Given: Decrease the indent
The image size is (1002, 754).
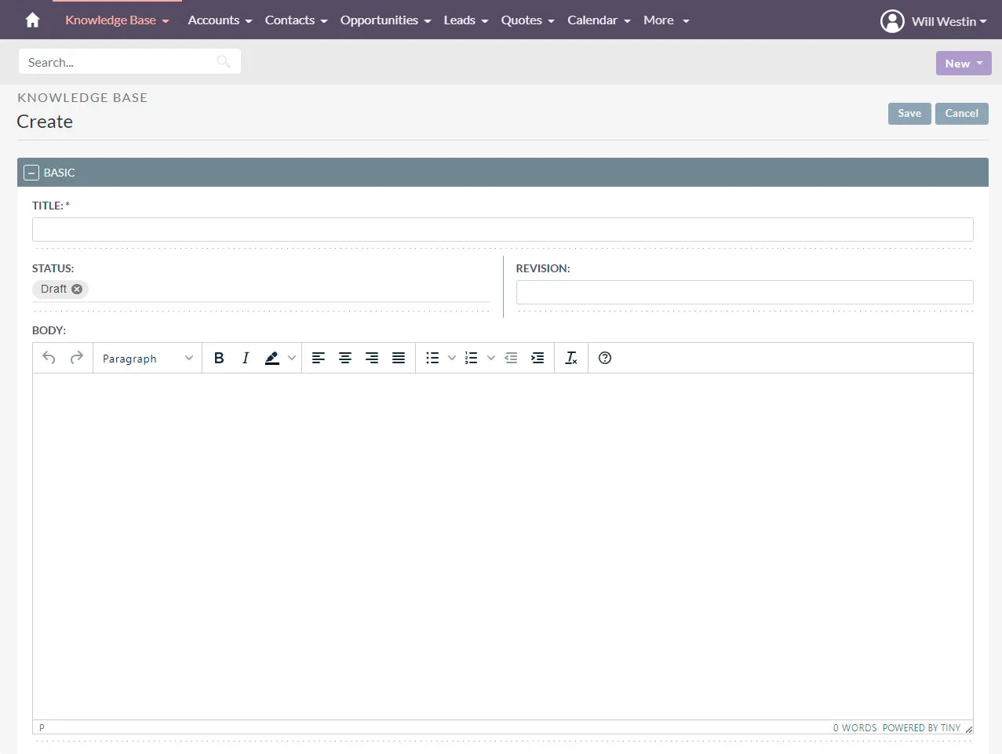Looking at the screenshot, I should pos(511,358).
